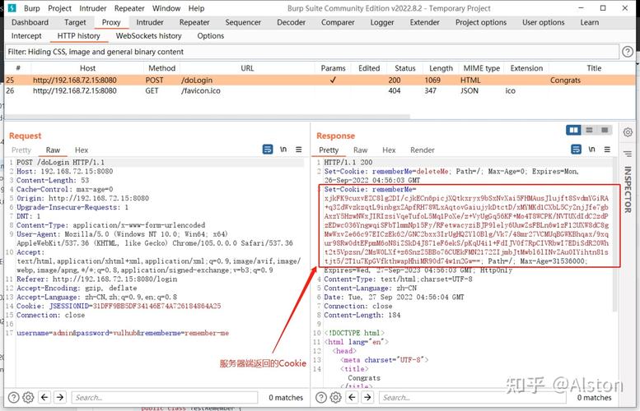Viewport: 640px width, 411px height.
Task: Open the Response search help icon
Action: (x=321, y=397)
